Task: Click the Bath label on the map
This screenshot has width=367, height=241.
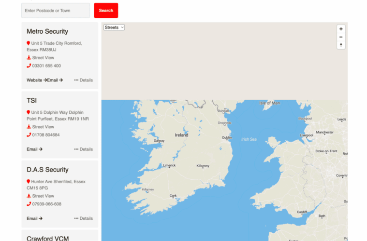Action: coord(322,216)
